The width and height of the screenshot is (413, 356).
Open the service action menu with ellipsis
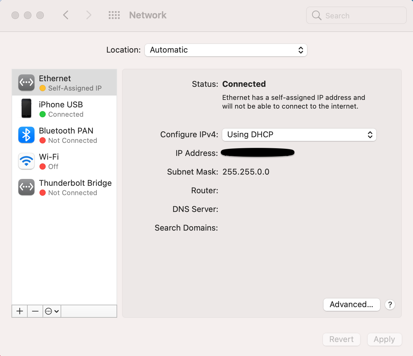pos(52,311)
